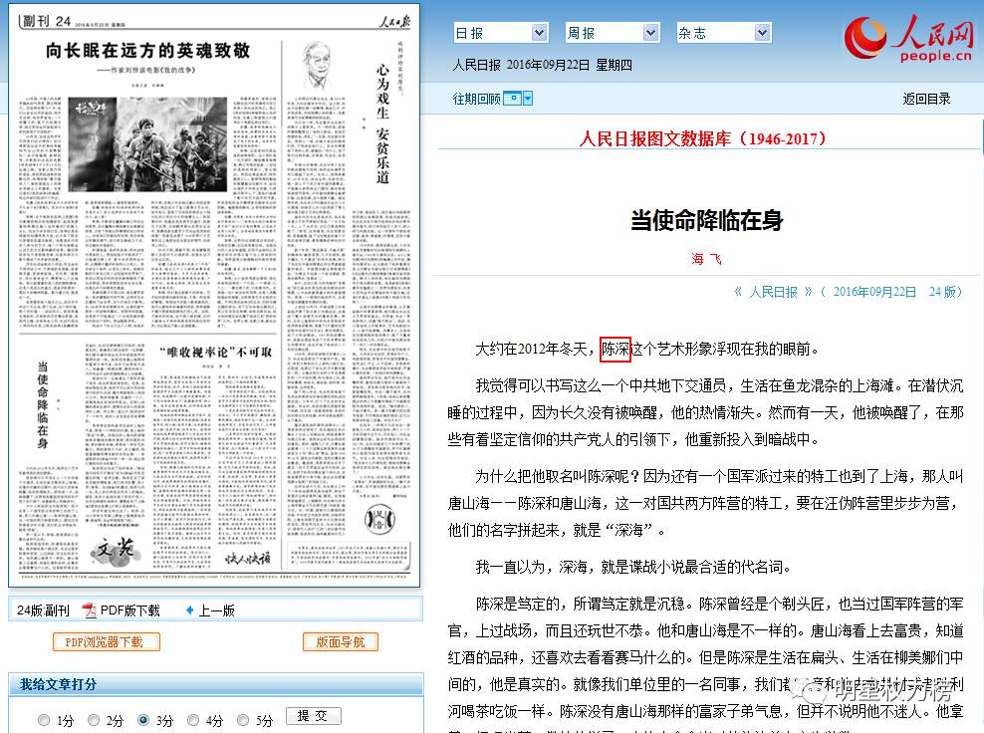Viewport: 984px width, 733px height.
Task: Click the blue arrow beside 上一版
Action: [x=190, y=610]
